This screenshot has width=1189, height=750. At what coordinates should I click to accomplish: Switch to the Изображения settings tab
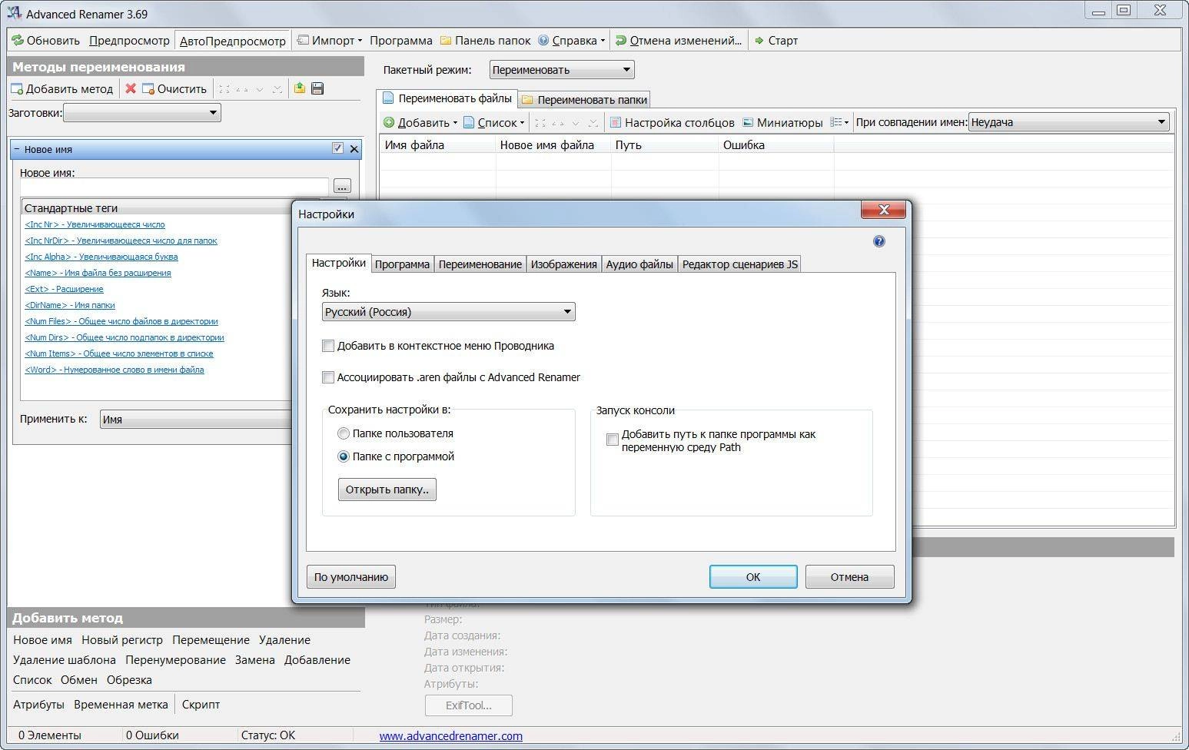point(563,264)
